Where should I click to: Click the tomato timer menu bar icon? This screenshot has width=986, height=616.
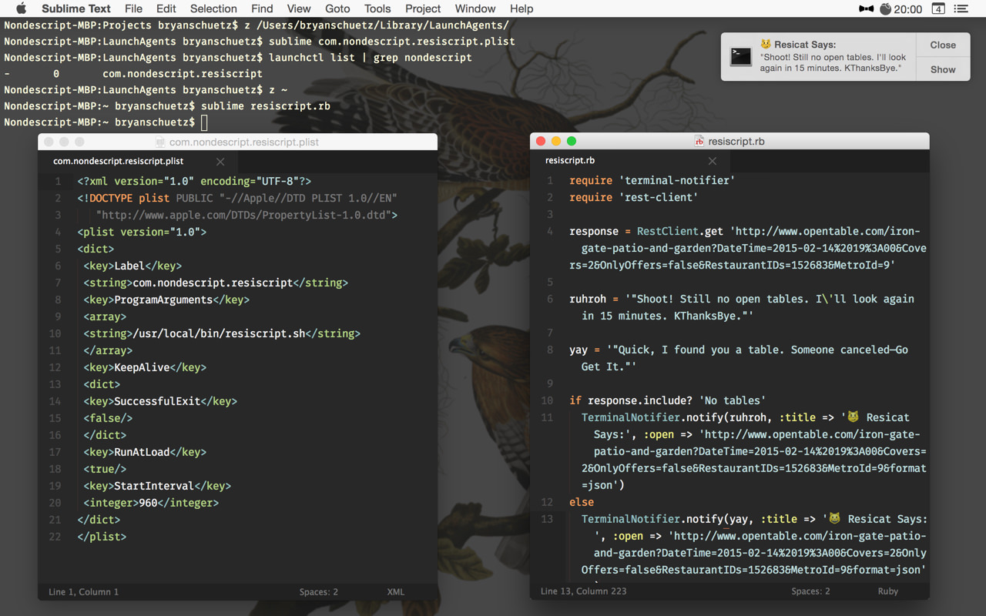pyautogui.click(x=886, y=8)
